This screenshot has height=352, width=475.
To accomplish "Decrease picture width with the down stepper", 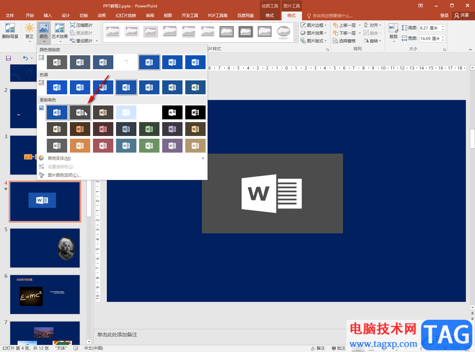I will point(443,40).
